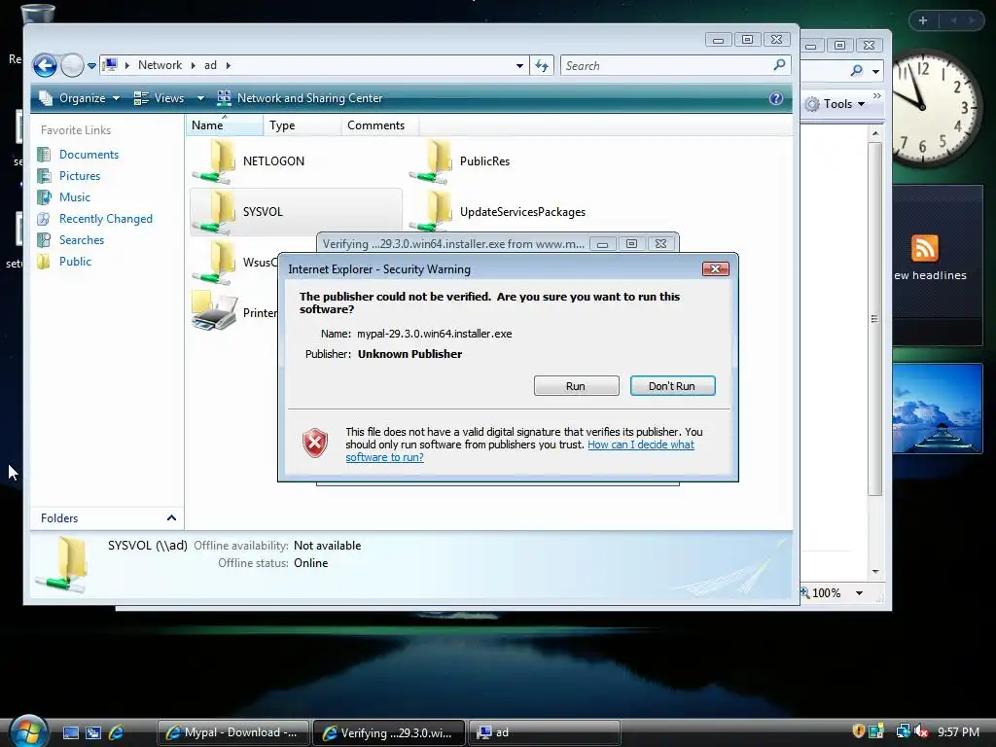Open the IE search options dropdown arrow
This screenshot has height=747, width=996.
click(876, 71)
